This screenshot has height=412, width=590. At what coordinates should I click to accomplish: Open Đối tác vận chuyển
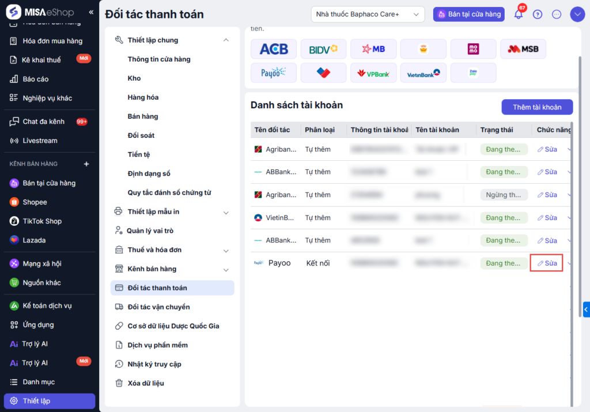[x=158, y=307]
